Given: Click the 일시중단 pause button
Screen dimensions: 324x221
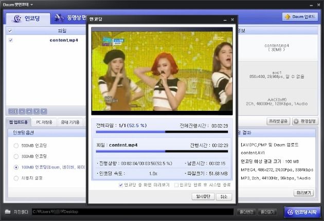Looking at the screenshot, I should (x=203, y=196).
